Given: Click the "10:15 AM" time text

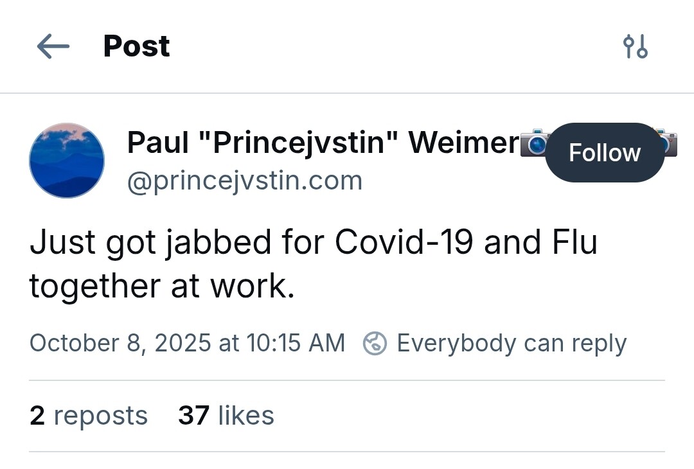Looking at the screenshot, I should pyautogui.click(x=296, y=343).
